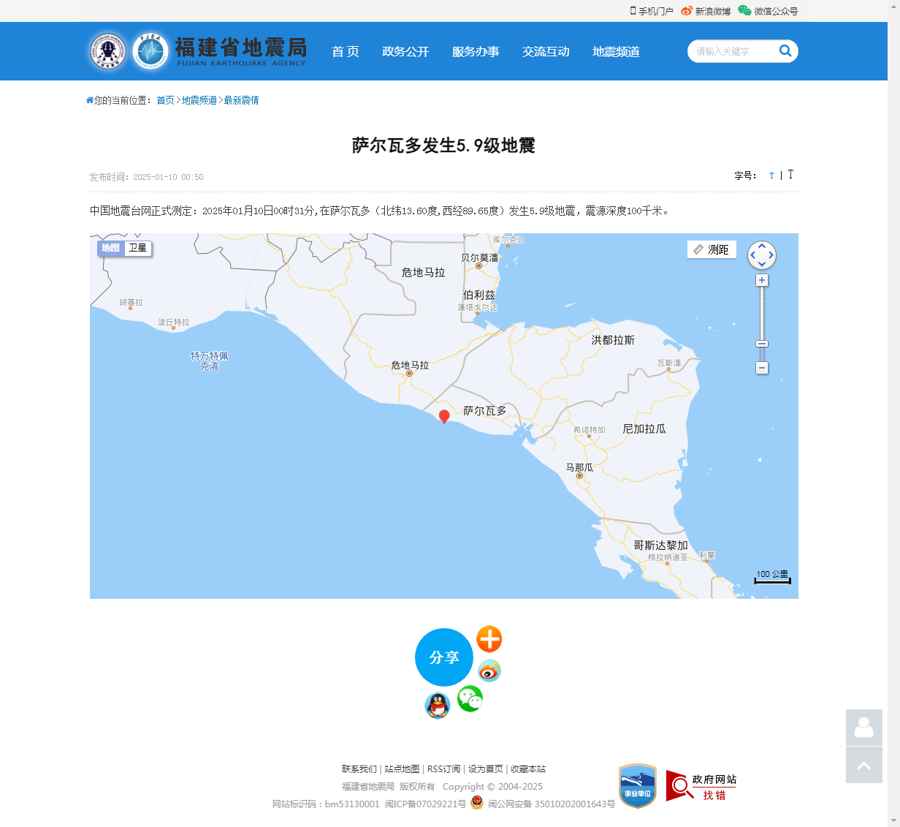Screen dimensions: 900x827
Task: Zoom out the map with minus button
Action: 762,368
